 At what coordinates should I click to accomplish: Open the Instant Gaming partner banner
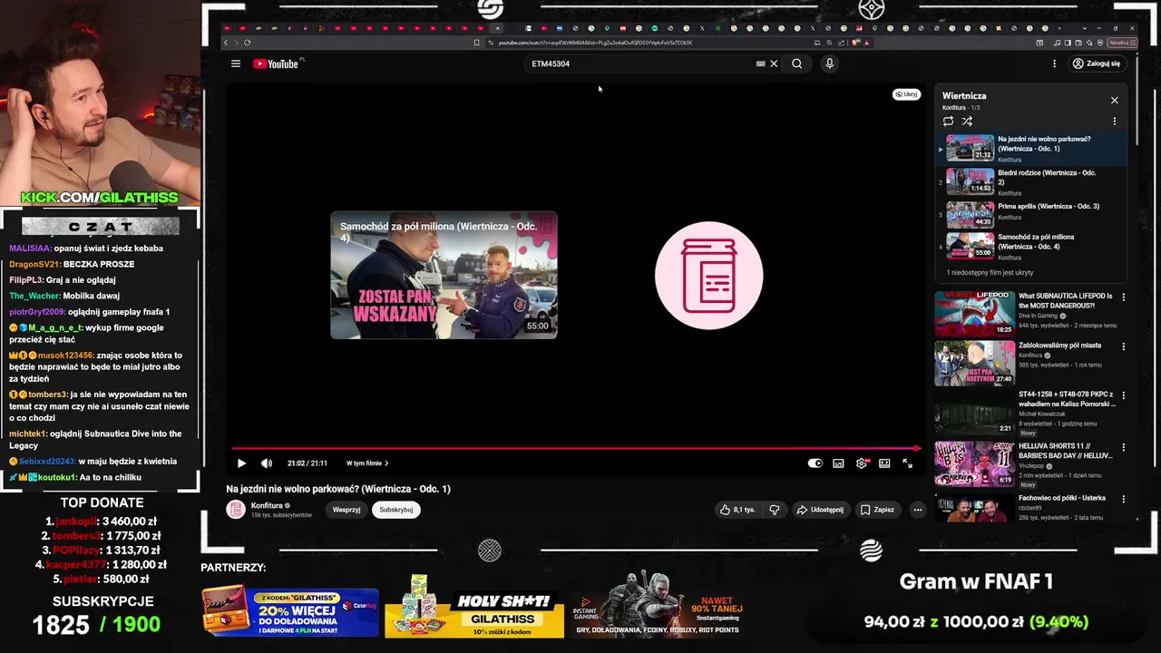point(659,605)
